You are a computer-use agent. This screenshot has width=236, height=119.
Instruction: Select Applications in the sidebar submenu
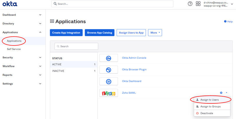click(23, 41)
